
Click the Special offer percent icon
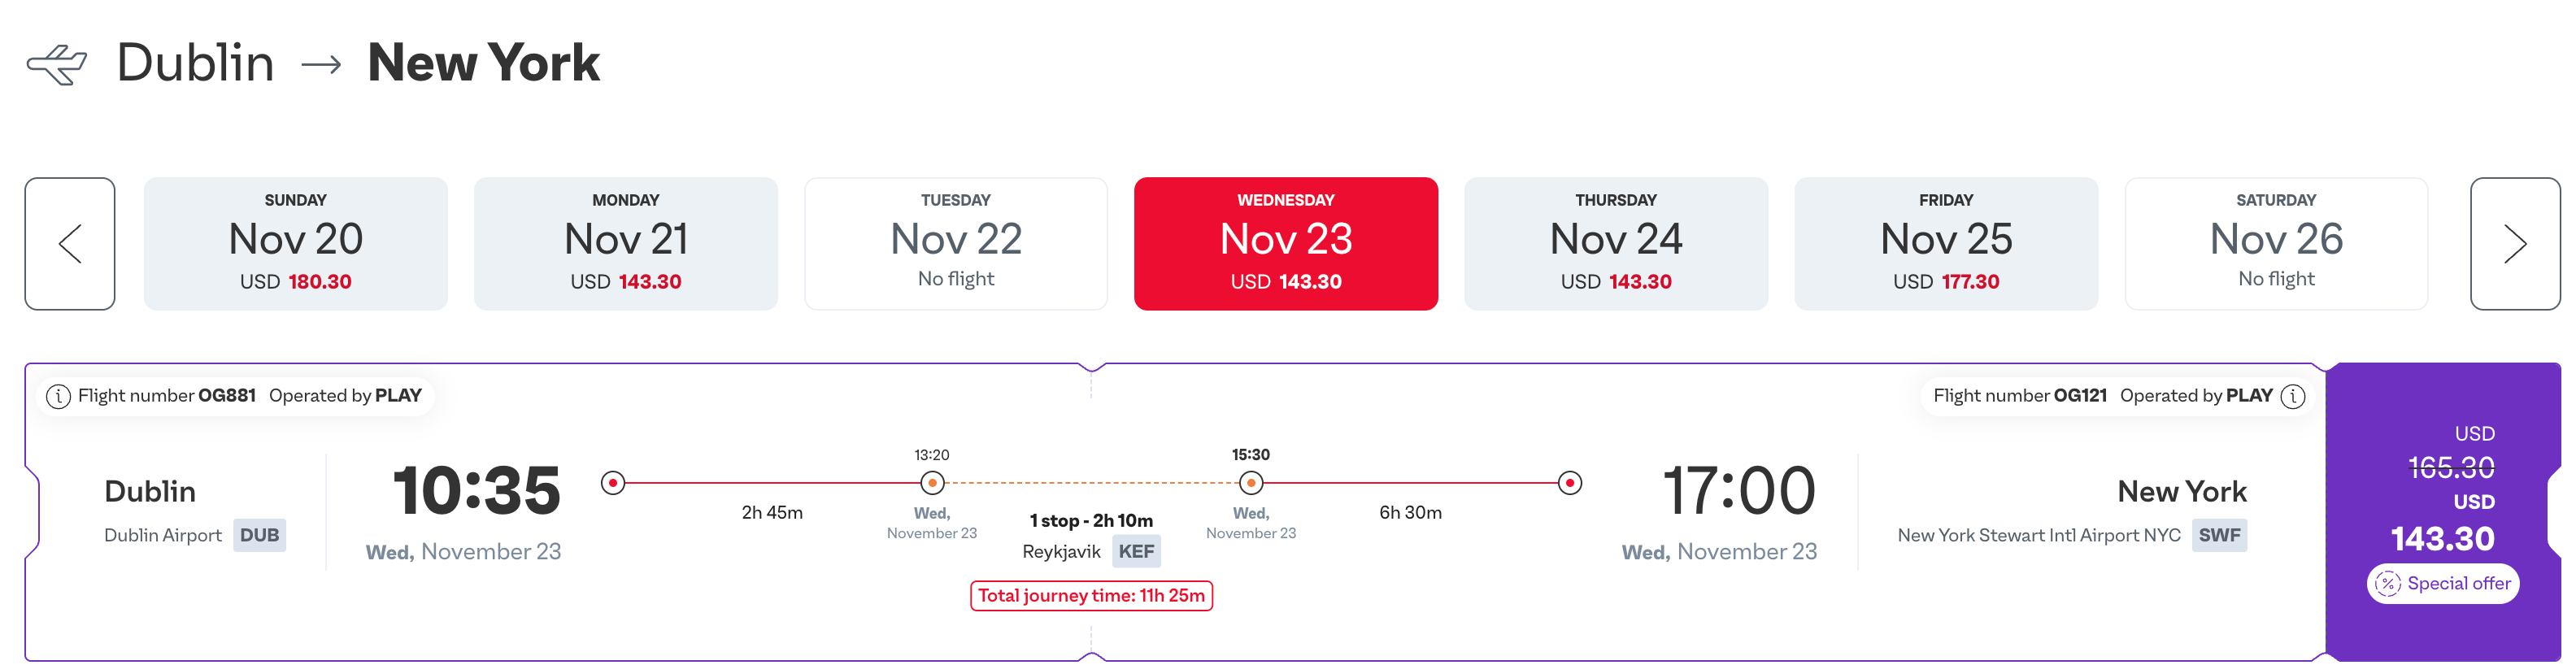2387,584
